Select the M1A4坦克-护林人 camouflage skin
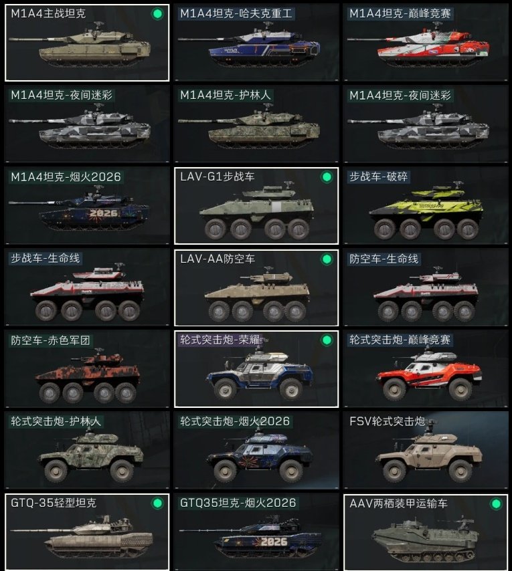Screen dimensions: 512x571 [256, 124]
